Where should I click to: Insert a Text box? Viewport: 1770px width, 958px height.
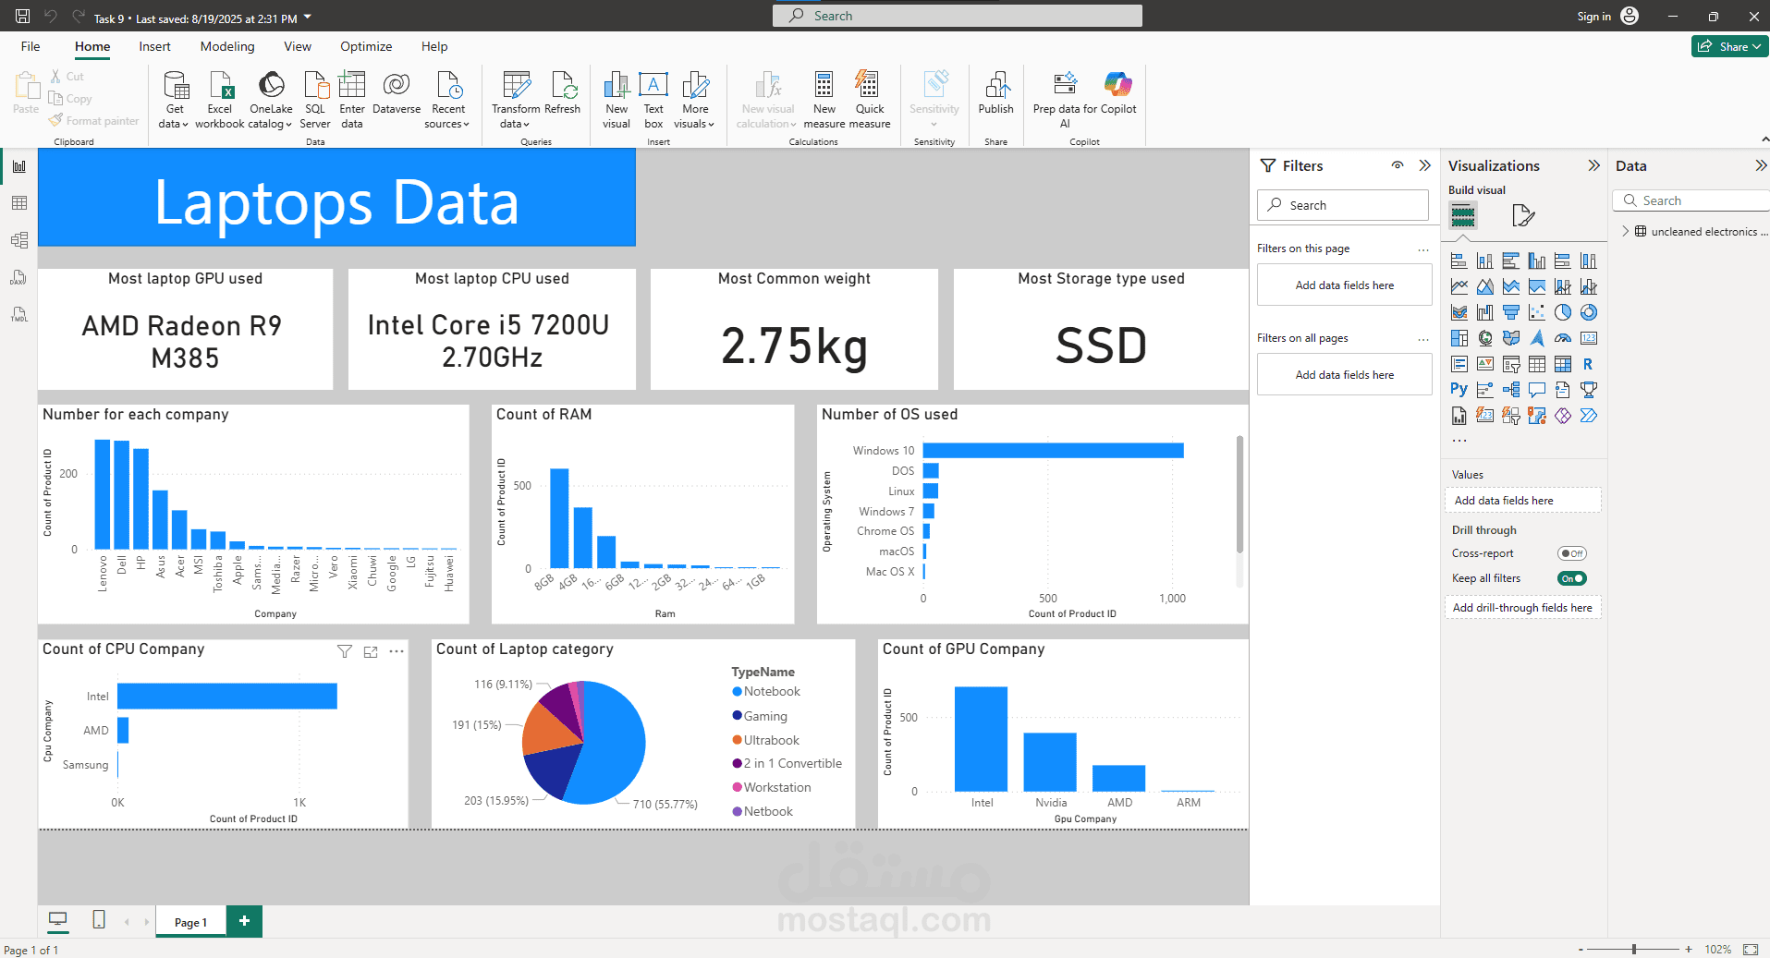[653, 100]
